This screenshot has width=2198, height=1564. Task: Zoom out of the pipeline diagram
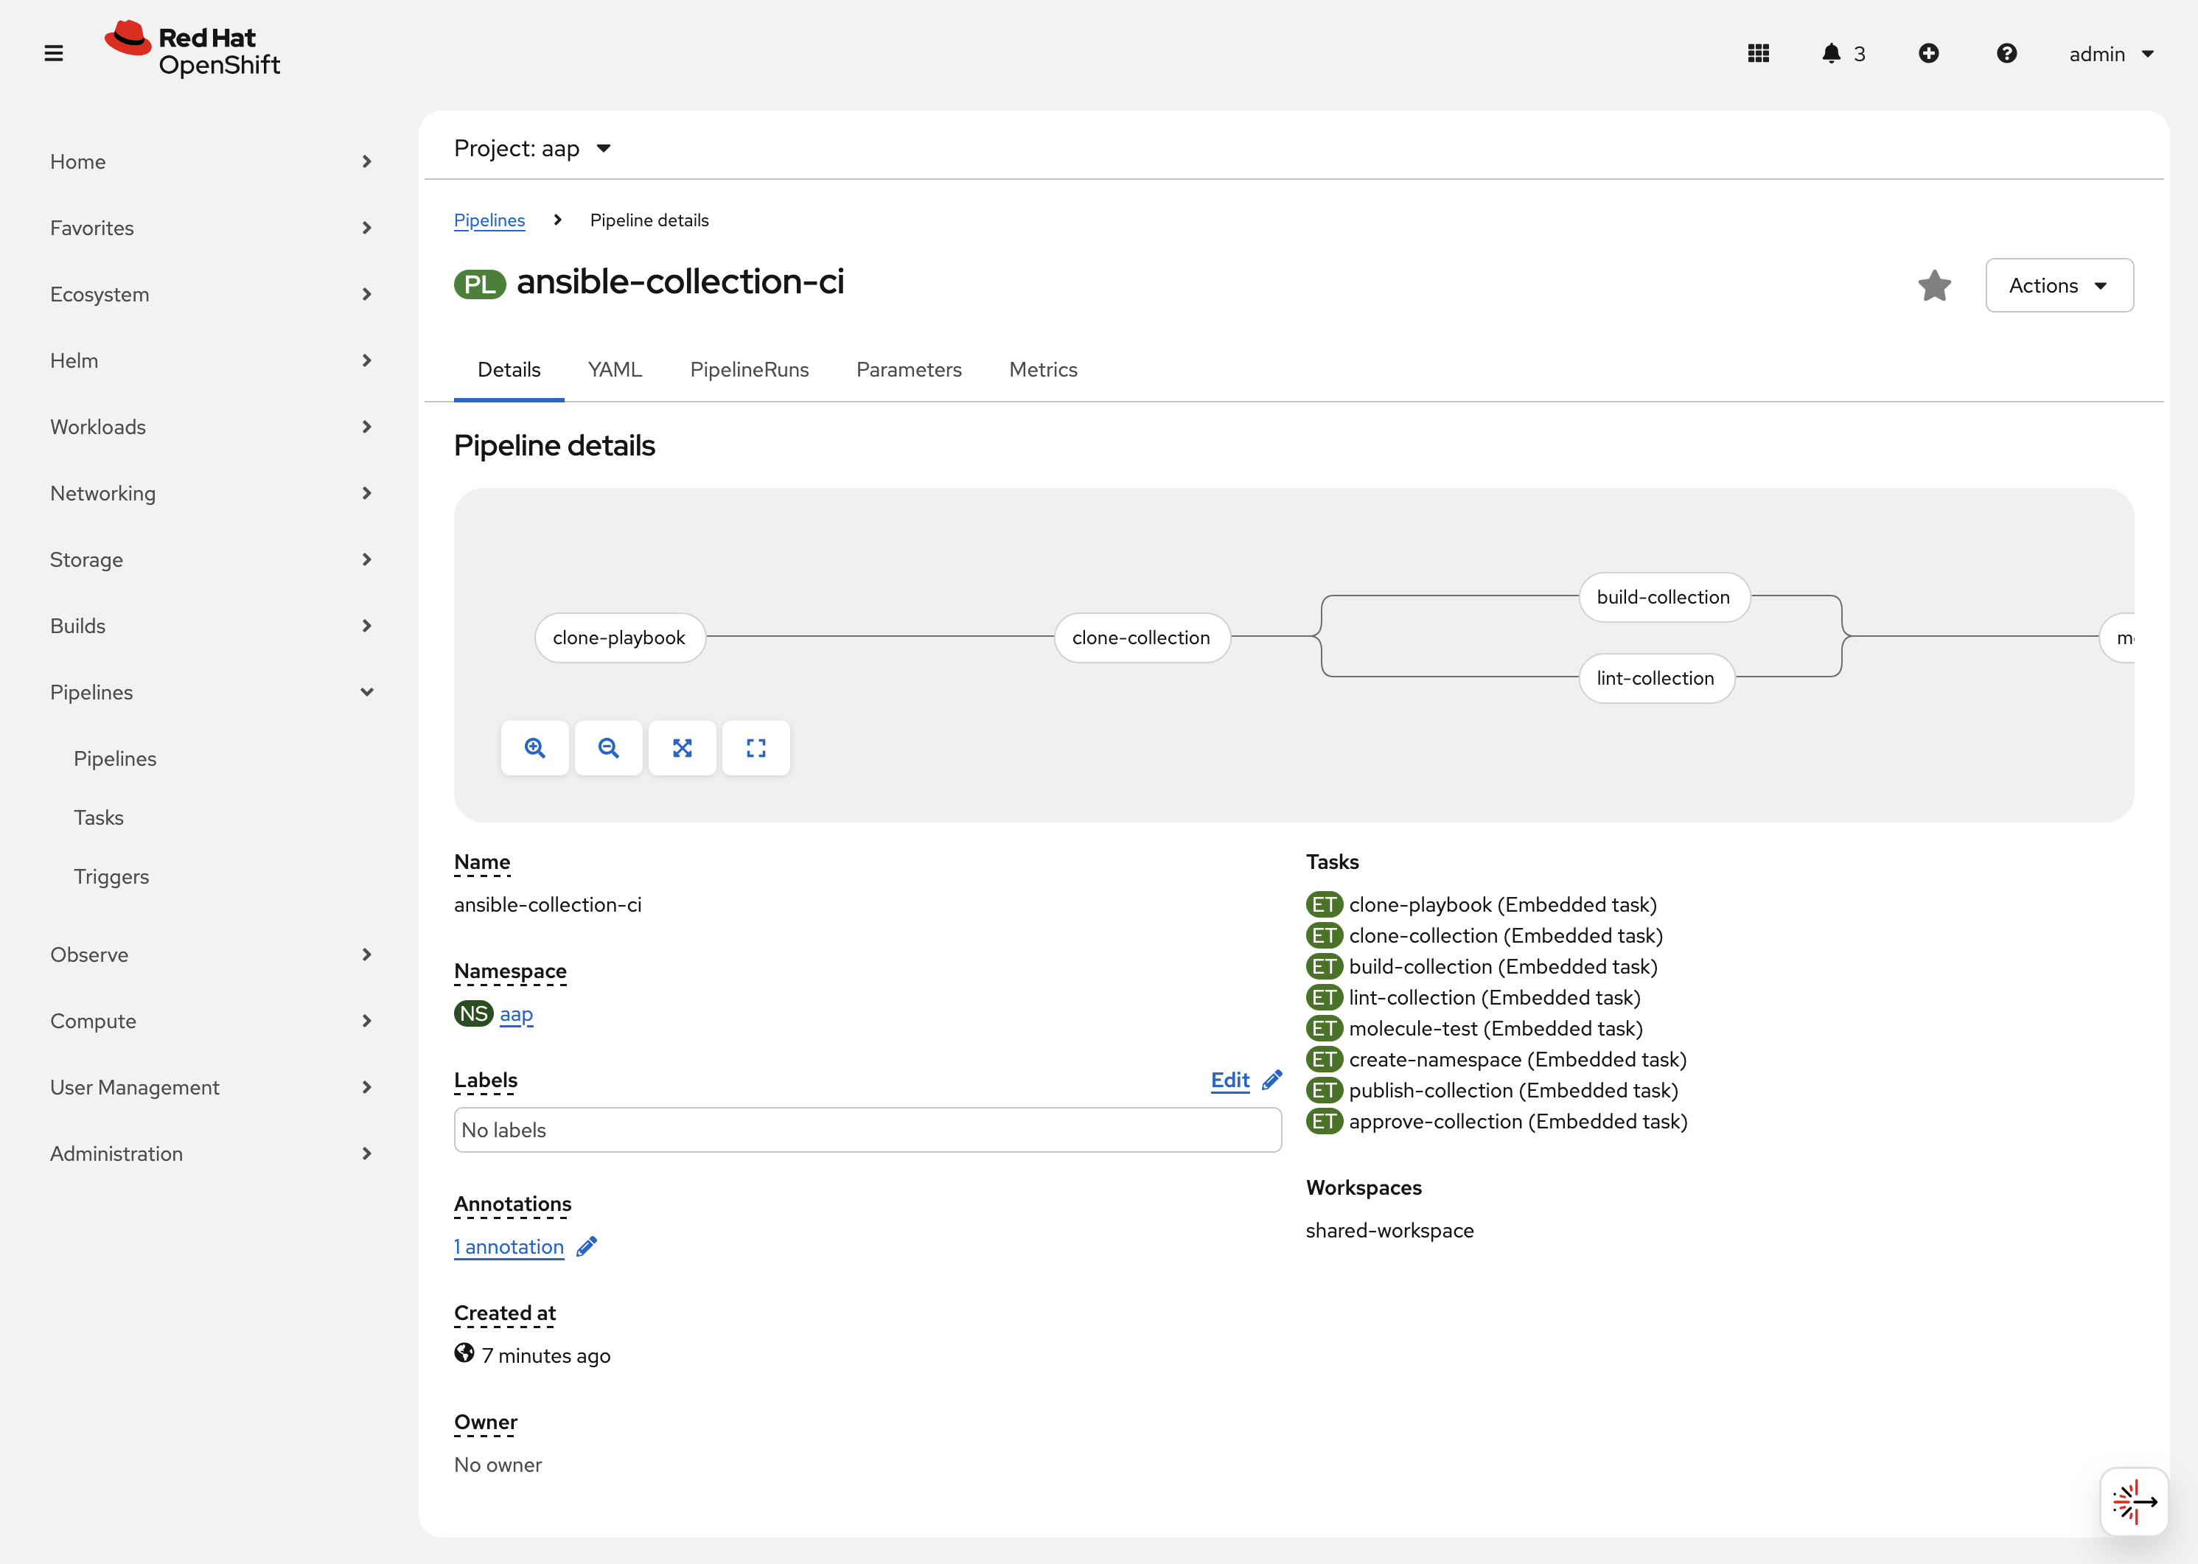609,747
